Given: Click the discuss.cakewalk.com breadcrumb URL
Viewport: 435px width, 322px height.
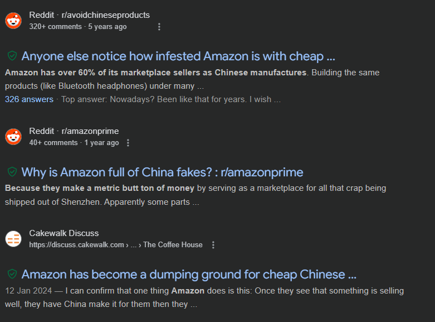Looking at the screenshot, I should (x=77, y=245).
